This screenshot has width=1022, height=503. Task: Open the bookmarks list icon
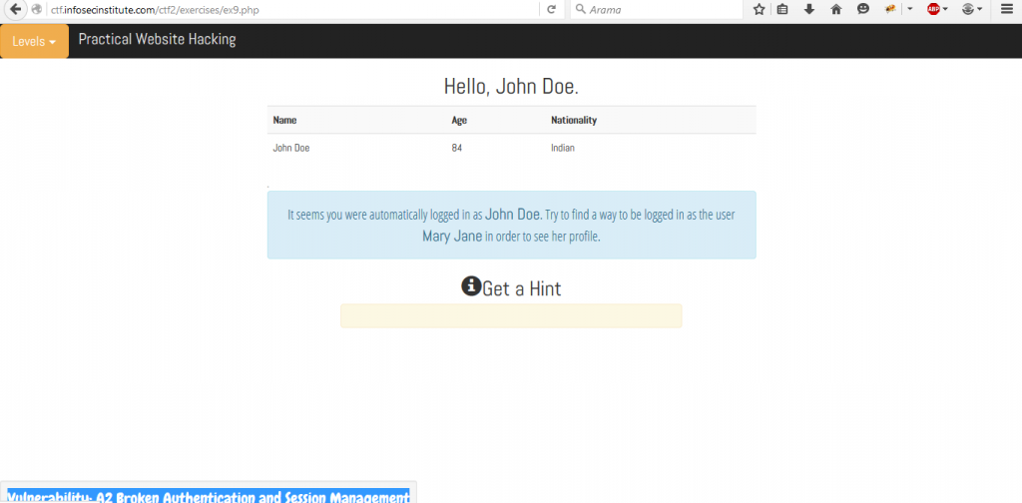[783, 9]
